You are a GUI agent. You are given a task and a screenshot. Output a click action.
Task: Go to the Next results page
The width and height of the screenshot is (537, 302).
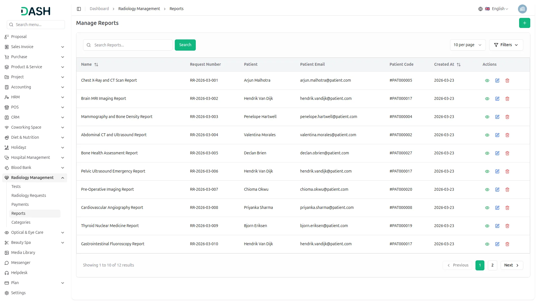pos(512,265)
